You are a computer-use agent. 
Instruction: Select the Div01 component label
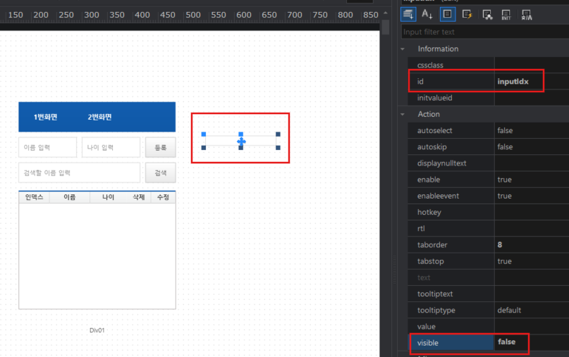coord(97,330)
